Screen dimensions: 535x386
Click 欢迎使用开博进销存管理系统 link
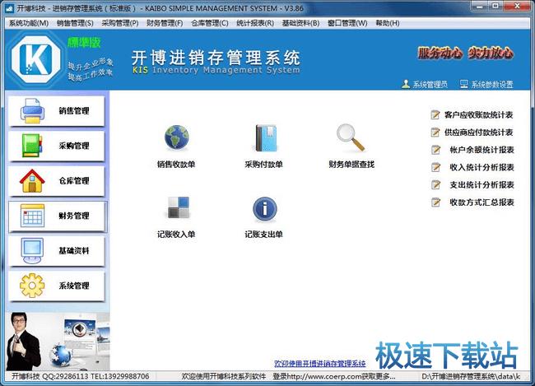pyautogui.click(x=319, y=363)
